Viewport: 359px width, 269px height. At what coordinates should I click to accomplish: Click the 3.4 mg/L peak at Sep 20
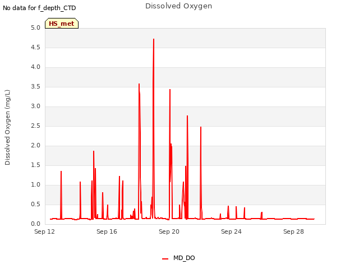pos(170,90)
